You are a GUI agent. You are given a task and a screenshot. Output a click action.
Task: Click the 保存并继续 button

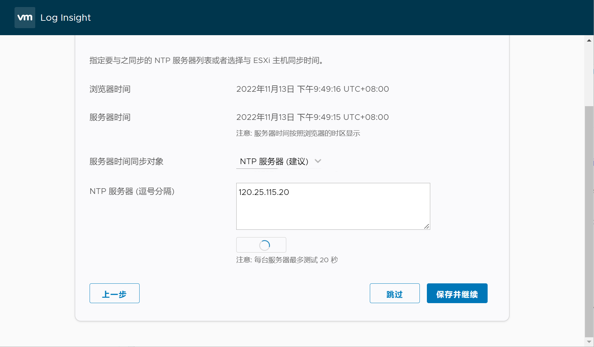click(457, 293)
